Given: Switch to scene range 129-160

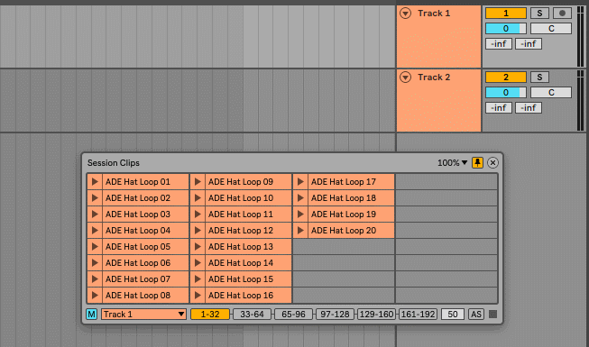Looking at the screenshot, I should [x=376, y=314].
